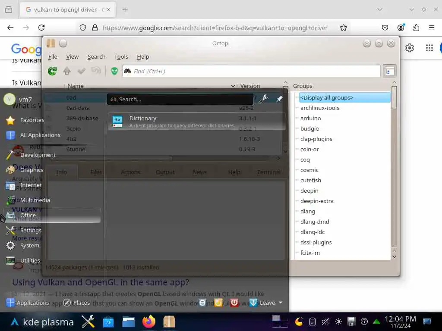Click the launcher configure wrench icon
The width and height of the screenshot is (442, 331).
pyautogui.click(x=264, y=99)
